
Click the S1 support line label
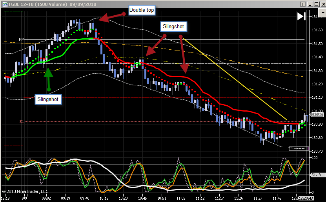pyautogui.click(x=22, y=121)
